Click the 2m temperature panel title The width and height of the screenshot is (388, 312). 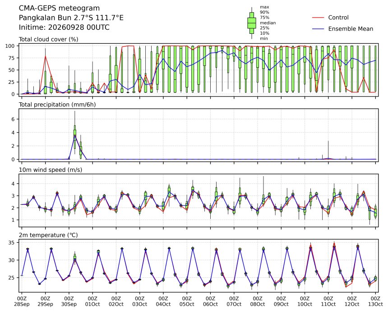click(48, 235)
